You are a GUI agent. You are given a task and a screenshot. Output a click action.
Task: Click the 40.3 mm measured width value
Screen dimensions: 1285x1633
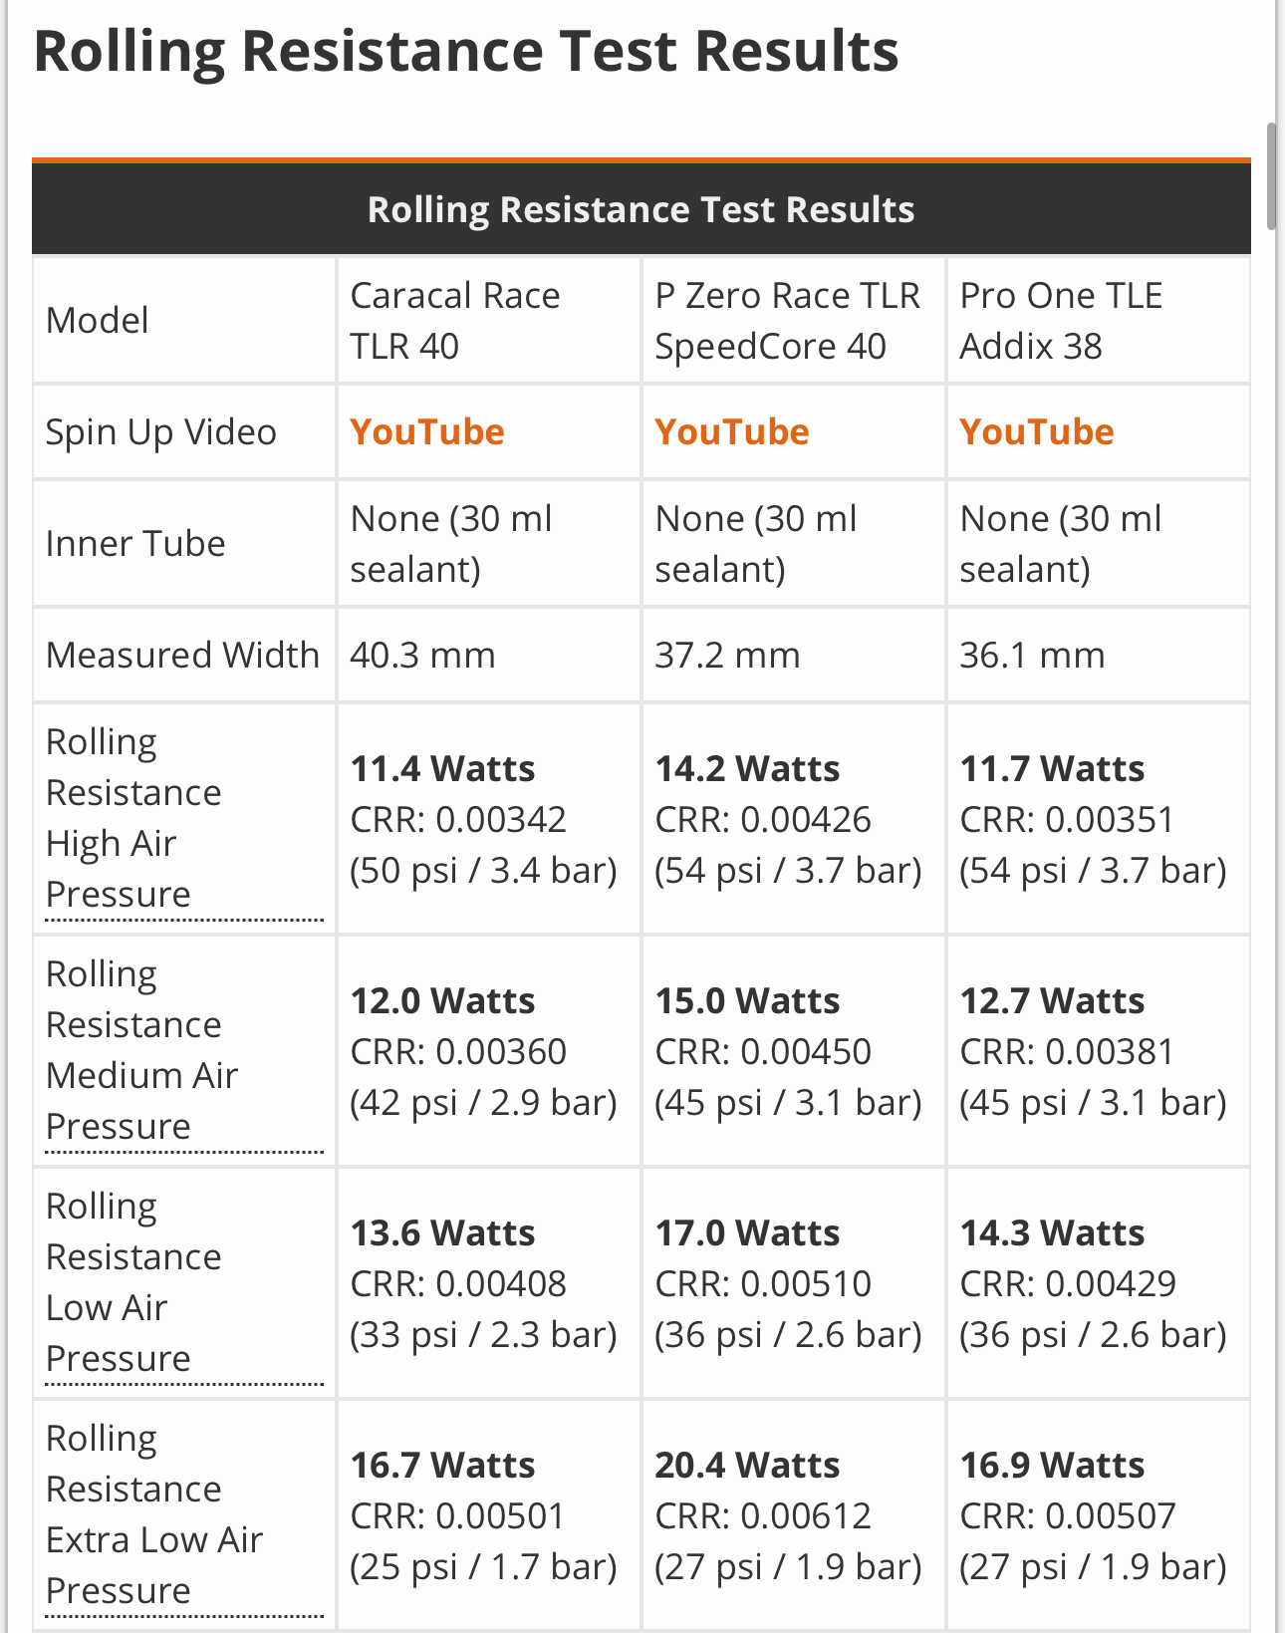(422, 656)
